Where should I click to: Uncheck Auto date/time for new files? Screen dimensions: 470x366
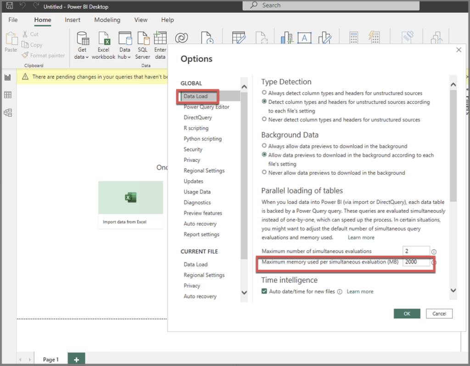coord(264,291)
